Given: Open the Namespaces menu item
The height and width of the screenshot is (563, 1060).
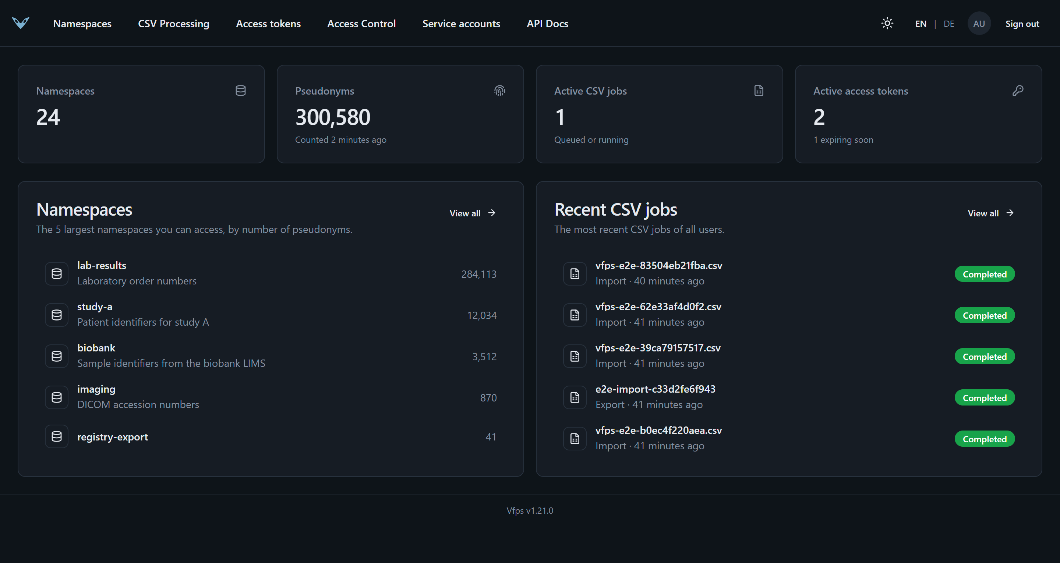Looking at the screenshot, I should click(x=82, y=24).
